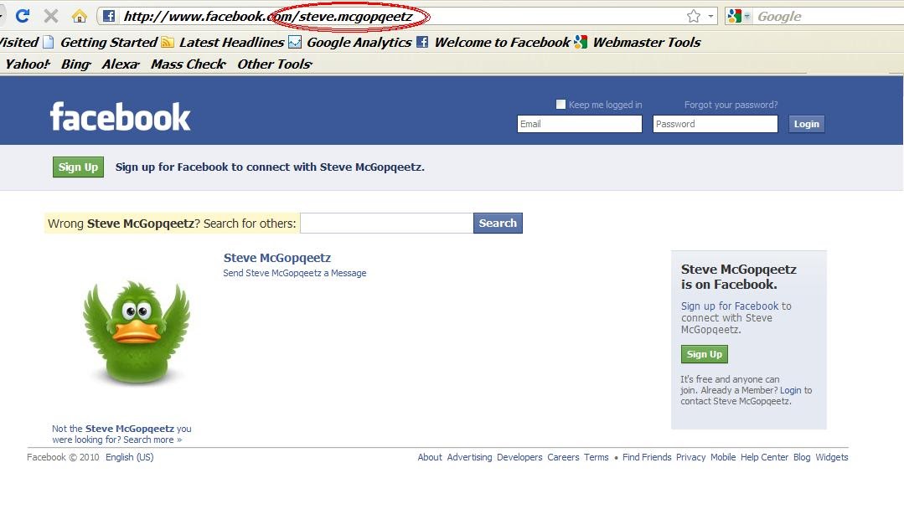The image size is (904, 509).
Task: Open the Getting Started bookmark
Action: [x=101, y=42]
